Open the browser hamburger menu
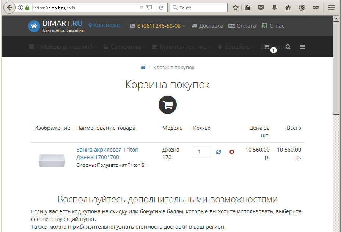This screenshot has width=341, height=232. pos(332,8)
